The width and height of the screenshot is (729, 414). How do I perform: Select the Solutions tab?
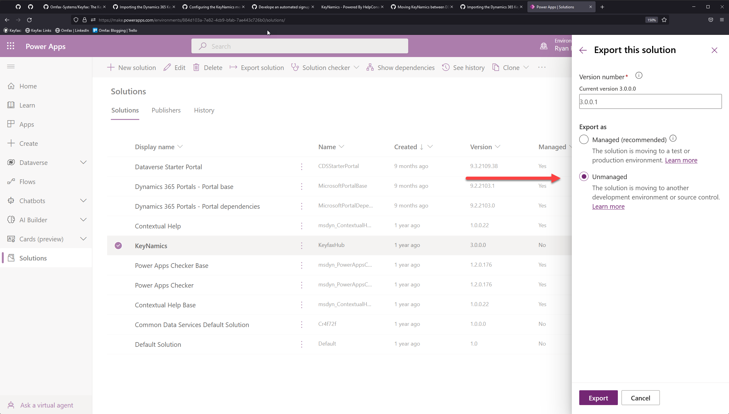[125, 110]
